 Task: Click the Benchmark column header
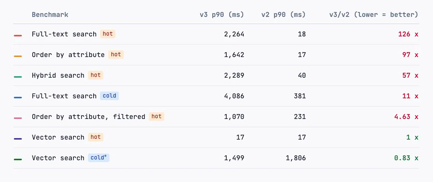pos(50,15)
